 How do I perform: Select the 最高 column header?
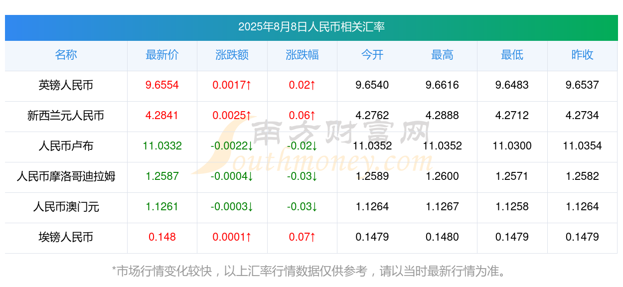pos(442,55)
